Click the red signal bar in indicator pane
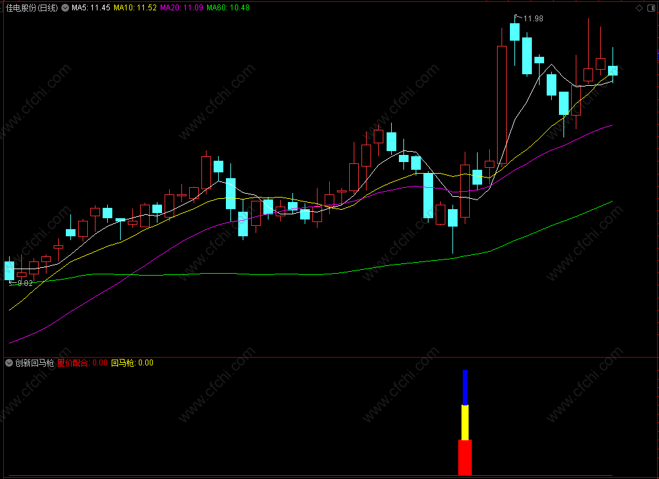 pos(465,458)
